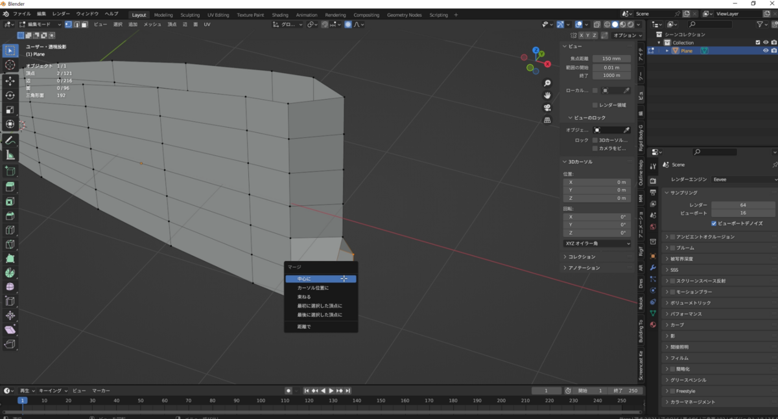The image size is (778, 419).
Task: Select the Select Box tool
Action: click(x=10, y=51)
